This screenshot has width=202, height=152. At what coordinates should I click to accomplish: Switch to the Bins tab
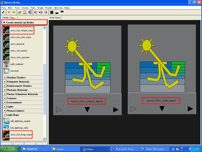[x=13, y=18]
